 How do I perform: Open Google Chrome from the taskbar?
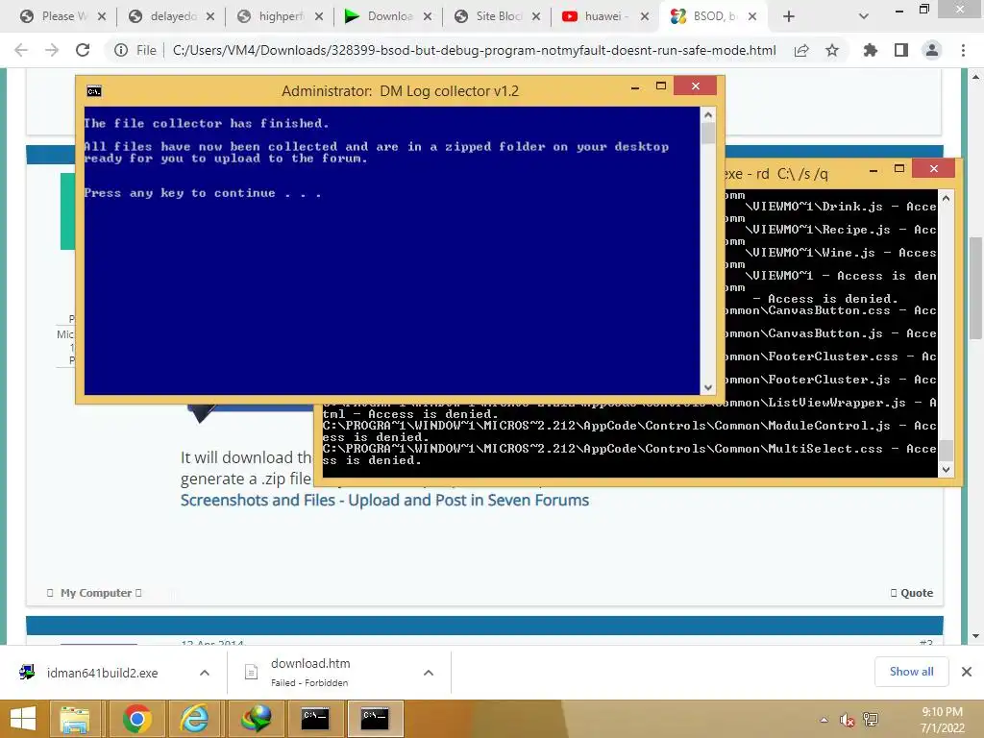click(136, 719)
